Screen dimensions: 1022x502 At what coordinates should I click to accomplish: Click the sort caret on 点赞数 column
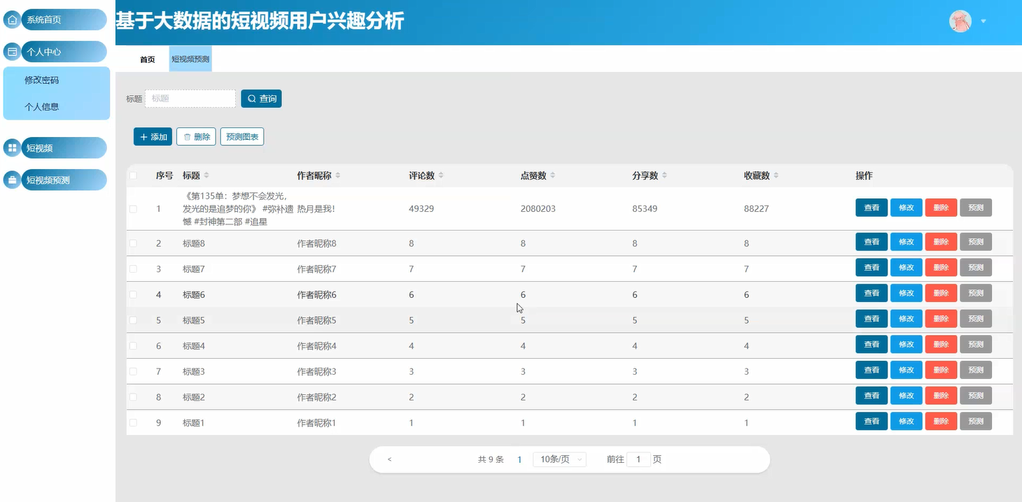coord(554,175)
